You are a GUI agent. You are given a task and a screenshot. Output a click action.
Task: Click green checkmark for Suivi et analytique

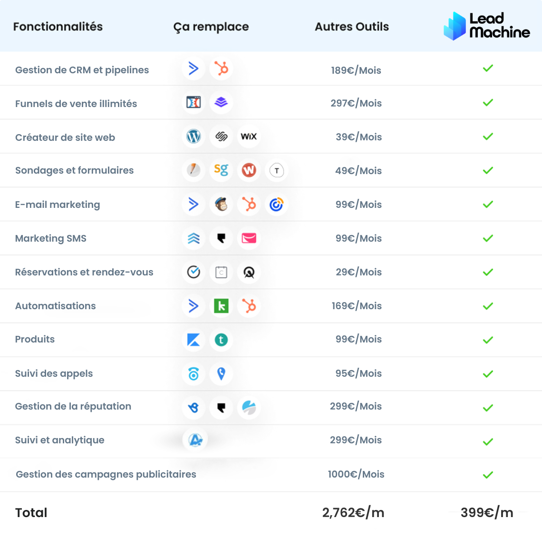click(x=488, y=441)
